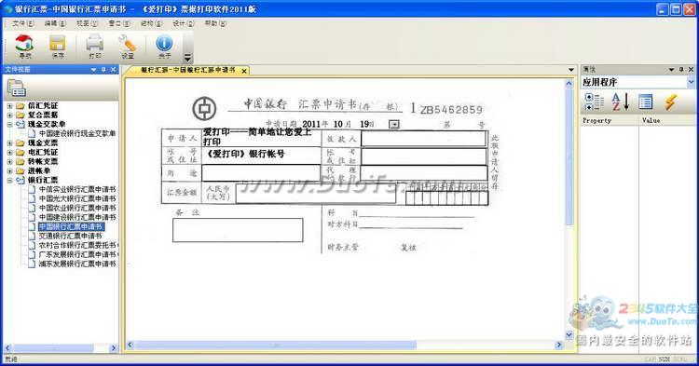Screen dimensions: 699x366
Task: Click the house-shaped first toolbar icon
Action: click(24, 43)
